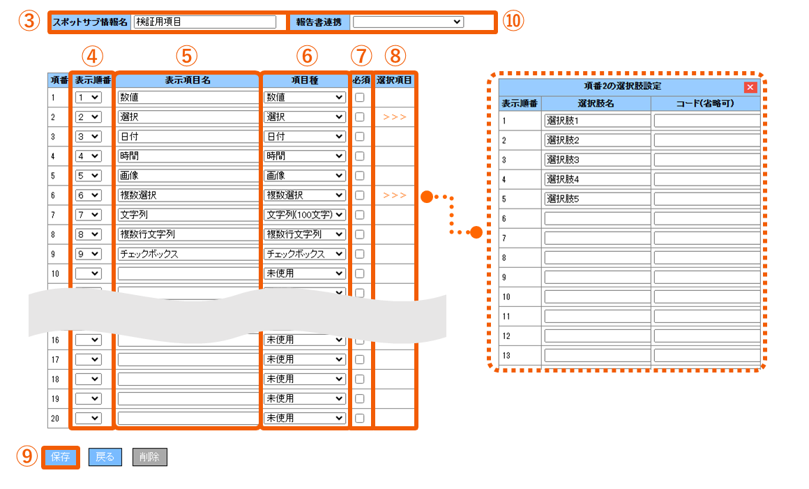Open 項目種 dropdown set to 日付
The width and height of the screenshot is (809, 489).
(304, 137)
